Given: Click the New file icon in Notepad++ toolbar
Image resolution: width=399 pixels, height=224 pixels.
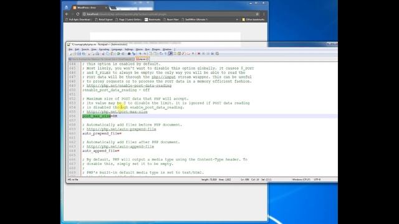Looking at the screenshot, I should click(70, 54).
